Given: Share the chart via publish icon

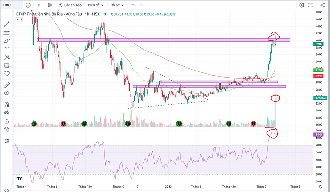Looking at the screenshot, I should point(322,5).
